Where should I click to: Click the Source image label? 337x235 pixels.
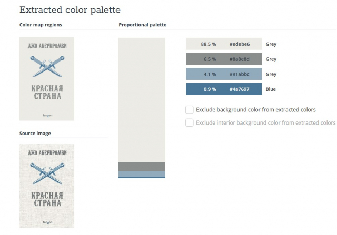[x=35, y=134]
